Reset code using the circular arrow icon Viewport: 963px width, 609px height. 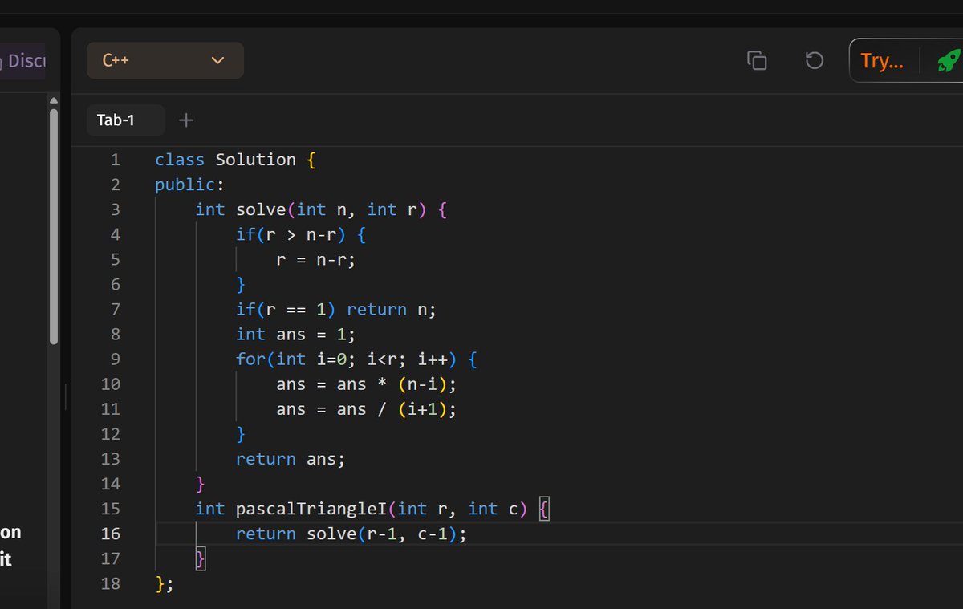814,60
